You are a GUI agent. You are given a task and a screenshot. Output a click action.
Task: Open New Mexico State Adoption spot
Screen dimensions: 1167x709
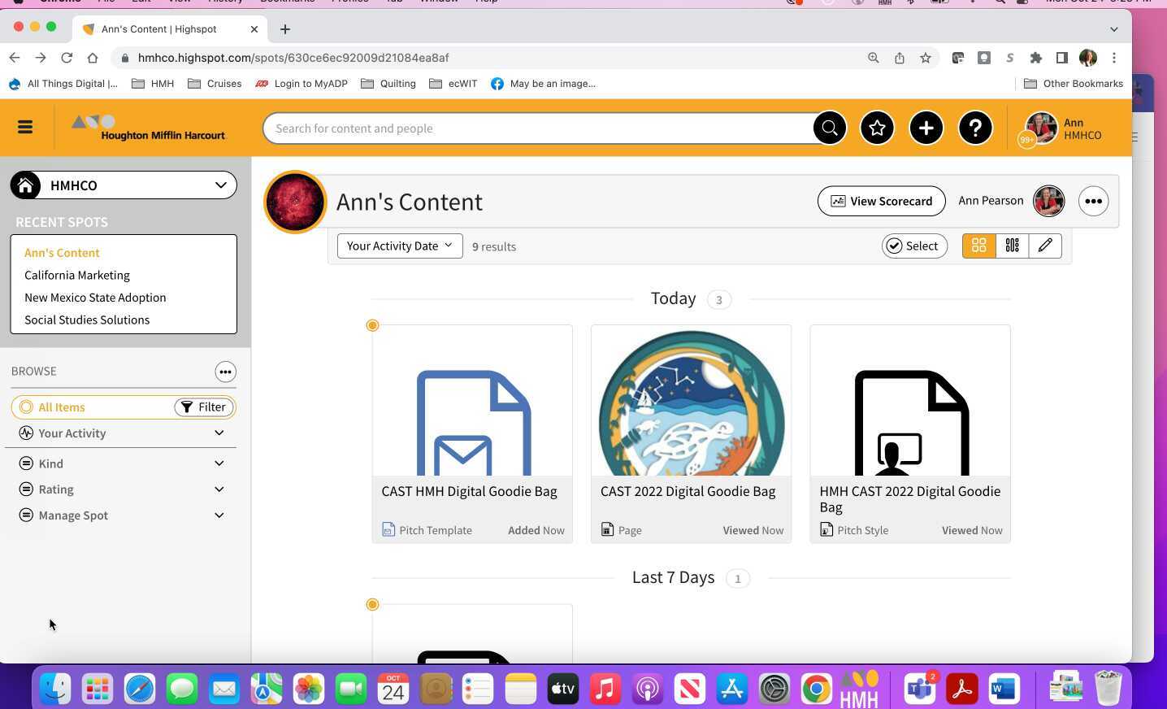tap(95, 298)
